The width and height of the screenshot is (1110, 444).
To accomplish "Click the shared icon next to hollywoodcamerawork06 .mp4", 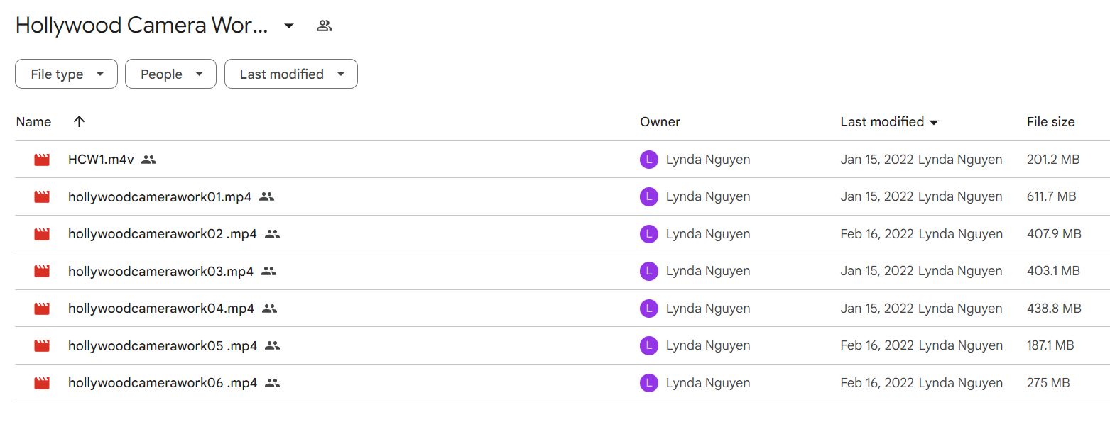I will point(272,383).
